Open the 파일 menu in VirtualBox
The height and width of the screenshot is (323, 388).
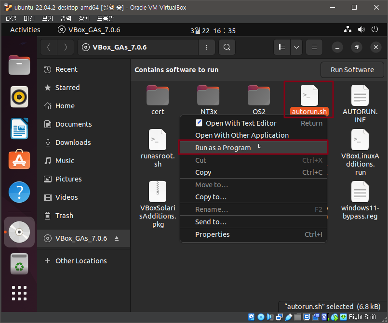pyautogui.click(x=11, y=18)
